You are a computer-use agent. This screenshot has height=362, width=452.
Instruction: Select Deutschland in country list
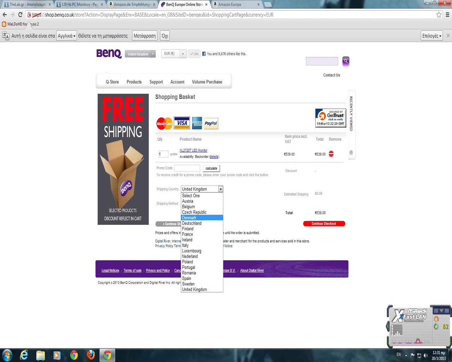[x=202, y=223]
